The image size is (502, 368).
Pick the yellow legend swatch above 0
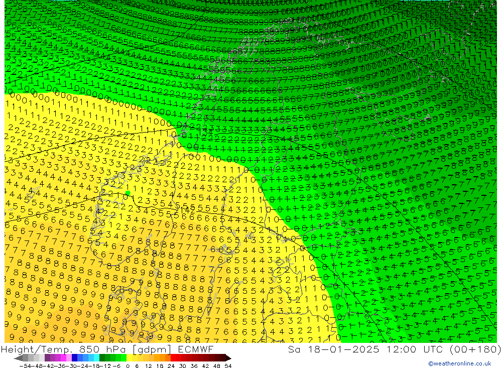129,358
